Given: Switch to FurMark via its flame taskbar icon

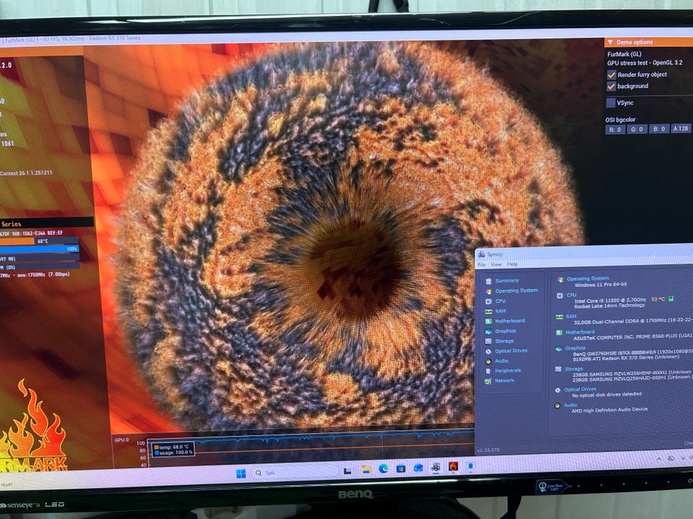Looking at the screenshot, I should coord(453,466).
